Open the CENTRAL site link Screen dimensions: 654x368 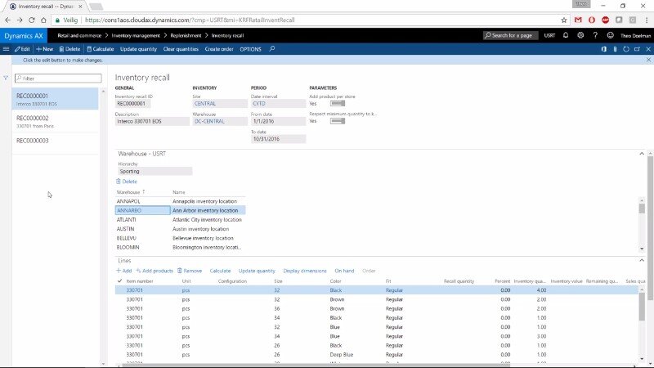[205, 104]
